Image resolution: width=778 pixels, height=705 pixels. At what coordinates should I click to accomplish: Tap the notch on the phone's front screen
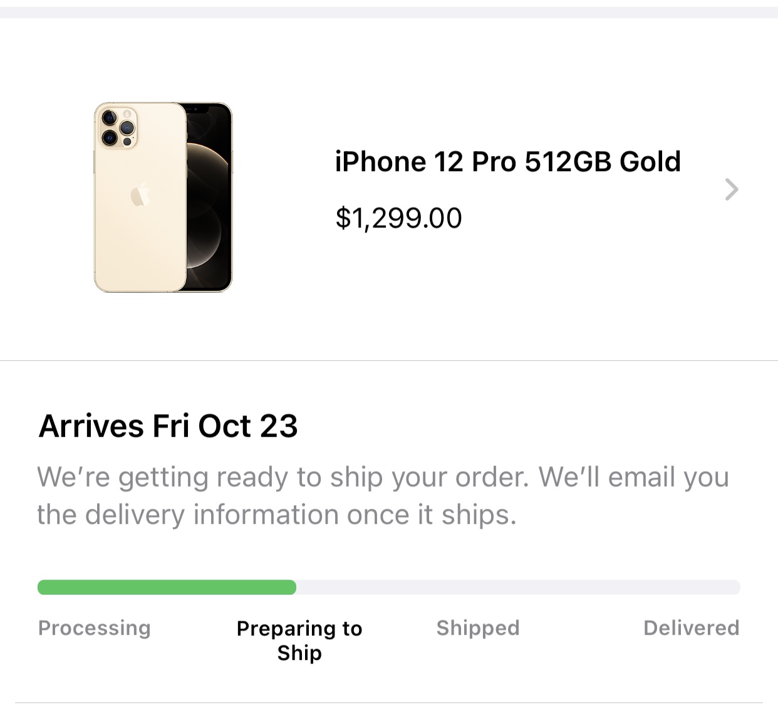click(199, 110)
